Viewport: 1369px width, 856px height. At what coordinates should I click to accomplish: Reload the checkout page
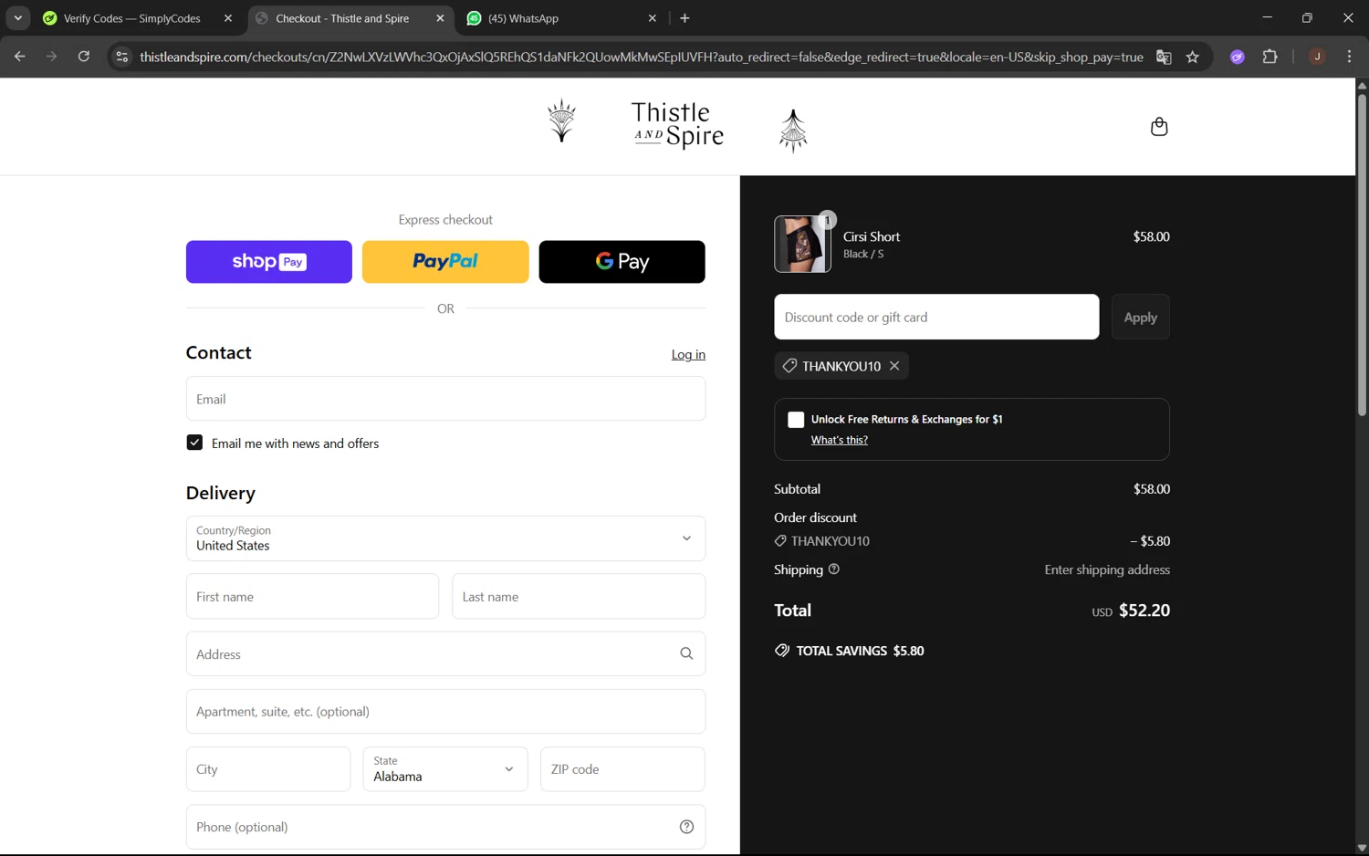83,57
